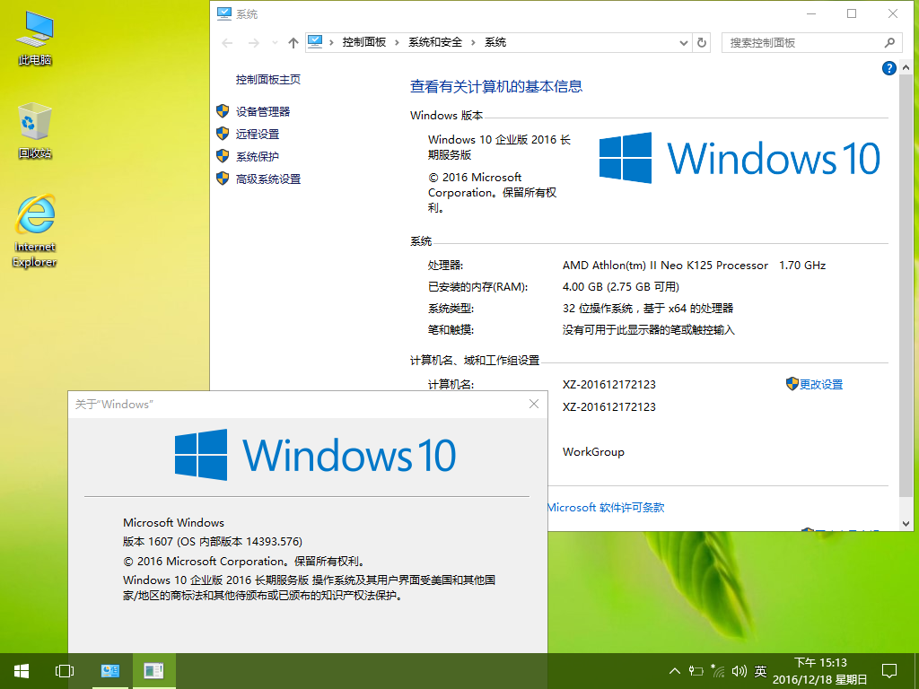Close the 关于"Windows" dialog
Viewport: 919px width, 689px height.
point(534,404)
